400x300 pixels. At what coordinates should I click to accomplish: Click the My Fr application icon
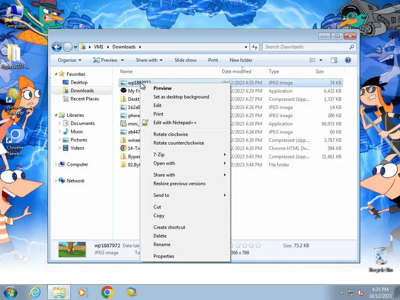point(123,91)
